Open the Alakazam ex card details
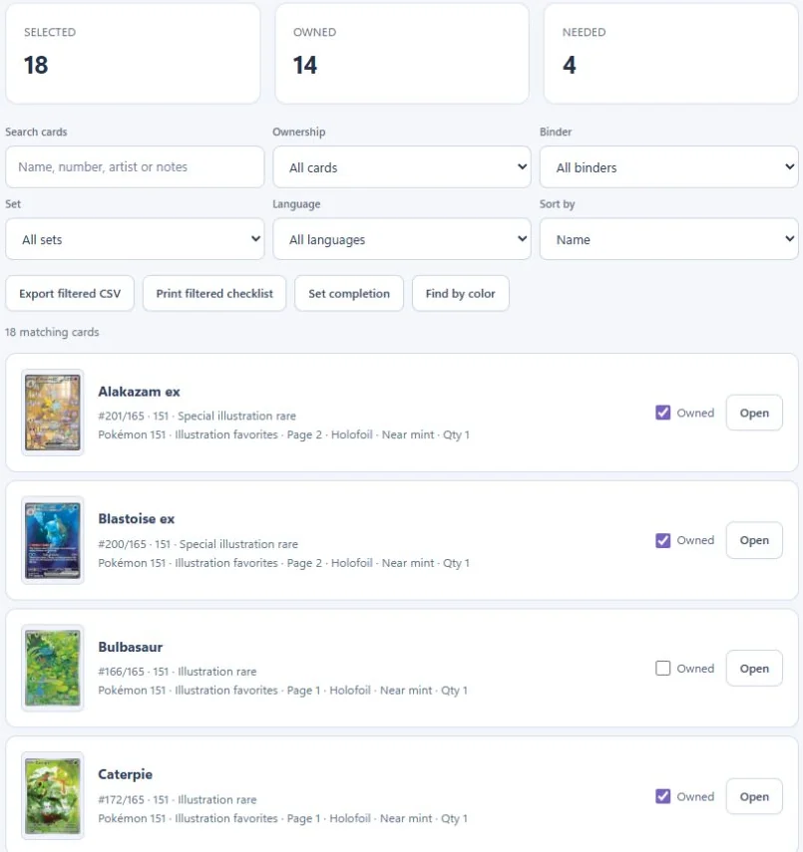This screenshot has height=852, width=803. click(x=754, y=413)
